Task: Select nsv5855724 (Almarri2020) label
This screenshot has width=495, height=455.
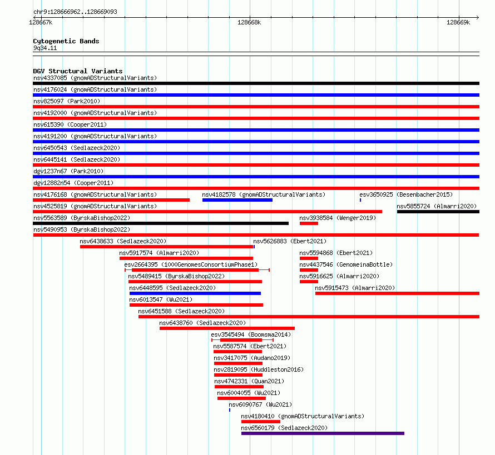Action: (x=437, y=206)
